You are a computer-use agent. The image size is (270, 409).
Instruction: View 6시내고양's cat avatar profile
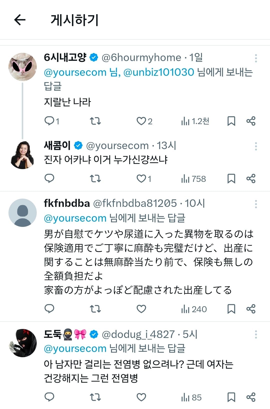point(22,67)
